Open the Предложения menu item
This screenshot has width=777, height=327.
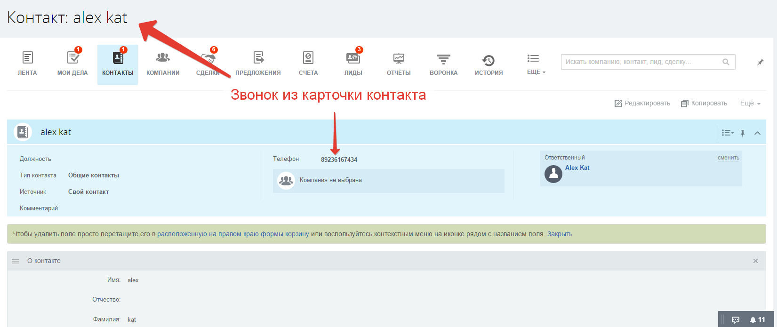[x=258, y=64]
